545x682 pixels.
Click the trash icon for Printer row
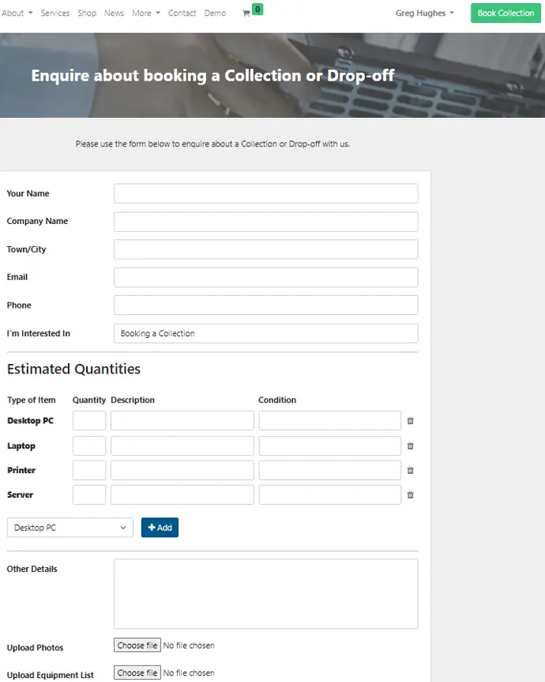click(410, 471)
